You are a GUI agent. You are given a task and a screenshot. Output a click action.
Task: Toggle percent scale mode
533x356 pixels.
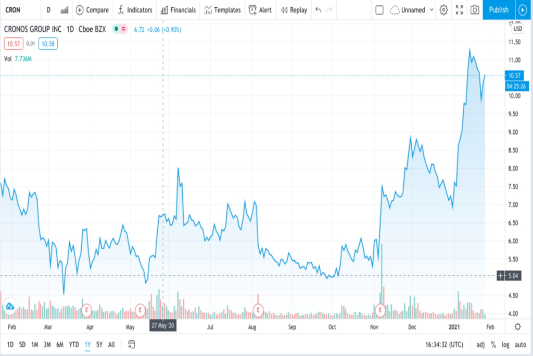click(x=493, y=345)
